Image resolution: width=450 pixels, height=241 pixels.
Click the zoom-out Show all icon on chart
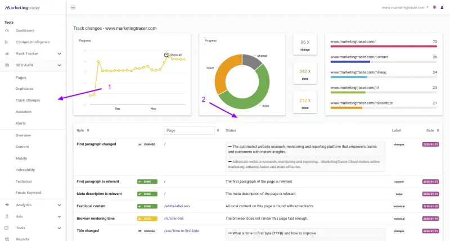[166, 54]
